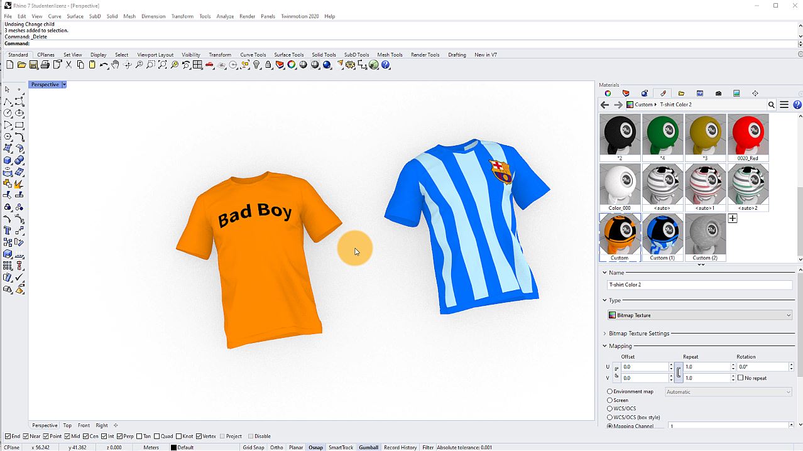
Task: Select the Environment map radio button
Action: pos(609,391)
